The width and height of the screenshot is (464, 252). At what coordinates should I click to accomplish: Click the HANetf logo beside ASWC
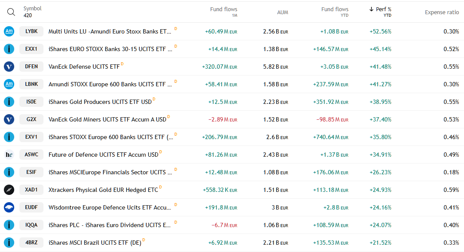click(x=9, y=155)
